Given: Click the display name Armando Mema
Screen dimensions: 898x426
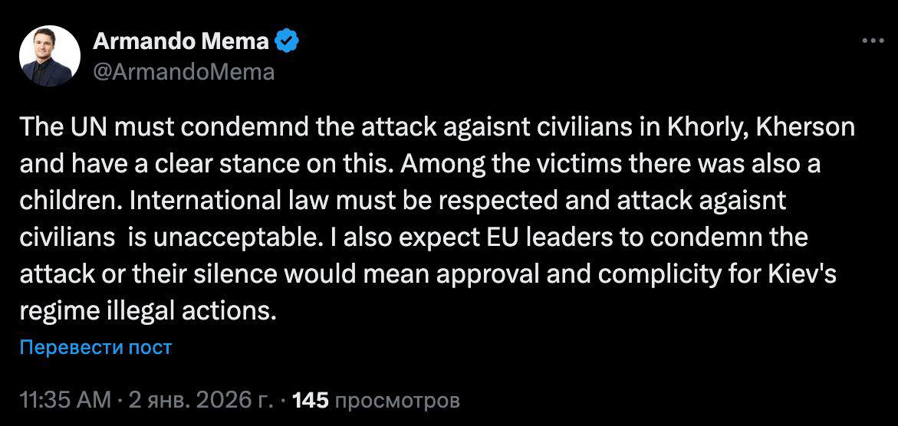Looking at the screenshot, I should point(180,42).
